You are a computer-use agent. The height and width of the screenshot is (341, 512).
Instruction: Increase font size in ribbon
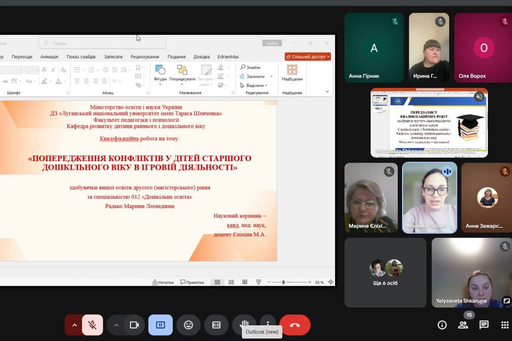(45, 69)
